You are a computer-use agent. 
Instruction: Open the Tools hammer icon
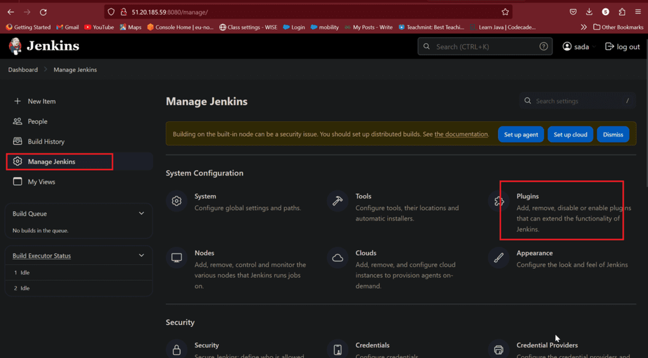[x=337, y=201]
